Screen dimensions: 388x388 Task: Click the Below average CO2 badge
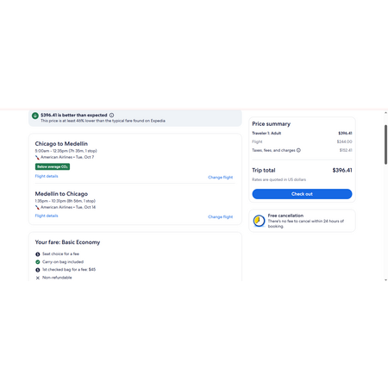pos(53,166)
